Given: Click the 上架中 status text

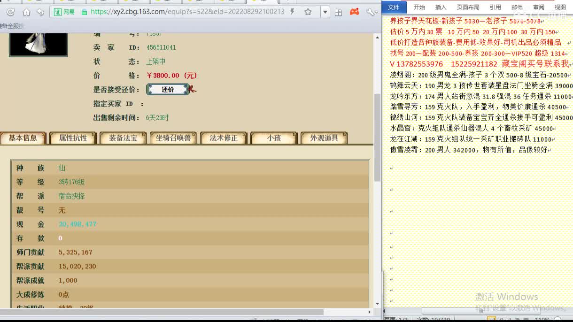Looking at the screenshot, I should pyautogui.click(x=156, y=61).
